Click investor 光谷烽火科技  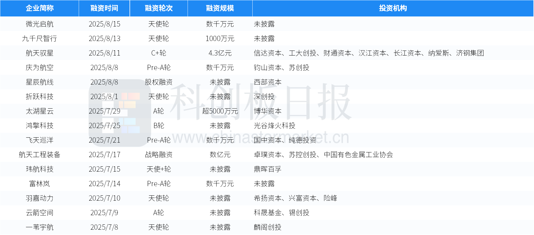pyautogui.click(x=275, y=126)
